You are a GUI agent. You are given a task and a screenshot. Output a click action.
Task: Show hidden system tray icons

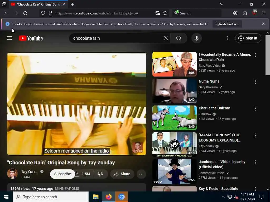click(223, 197)
